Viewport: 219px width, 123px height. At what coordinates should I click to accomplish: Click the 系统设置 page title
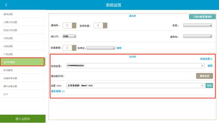tap(113, 5)
